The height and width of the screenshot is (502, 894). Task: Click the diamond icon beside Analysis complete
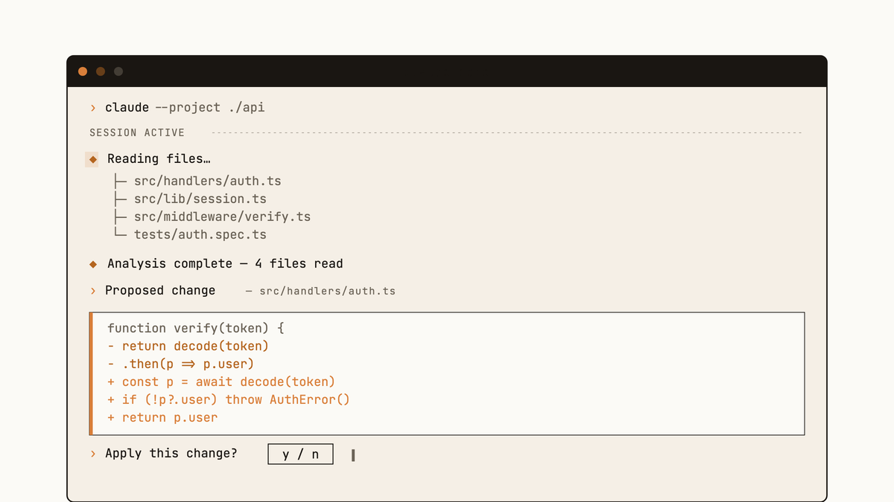point(93,264)
